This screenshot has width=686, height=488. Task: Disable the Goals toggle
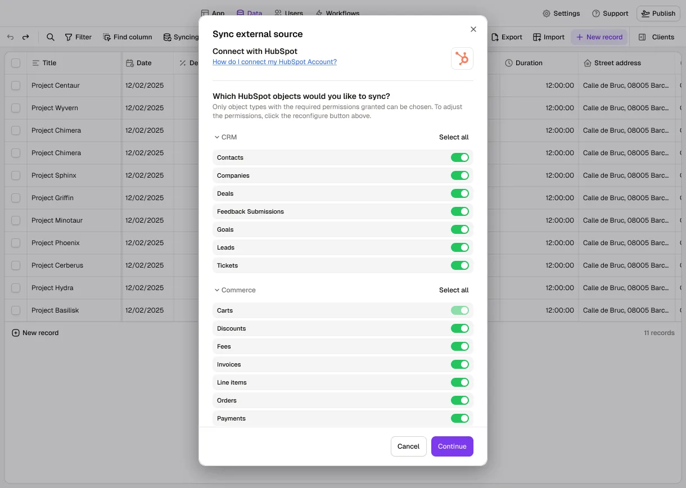pyautogui.click(x=460, y=229)
